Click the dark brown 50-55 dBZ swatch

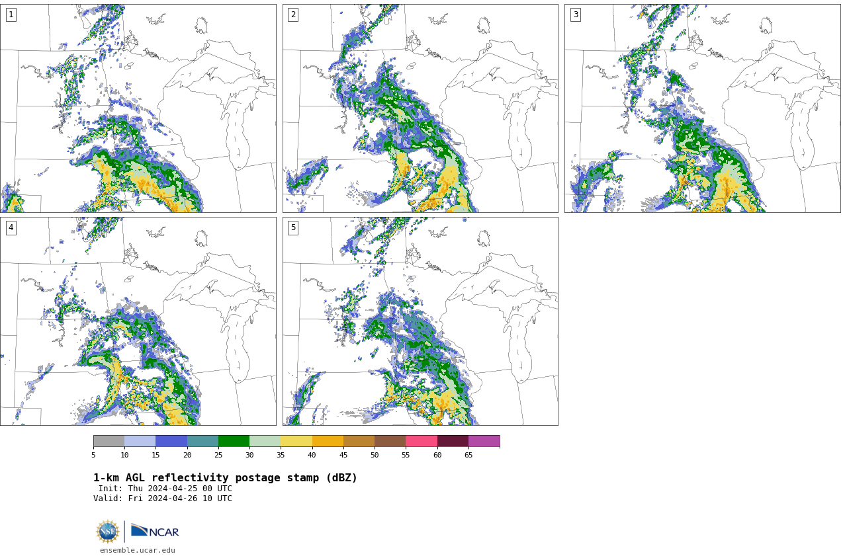pos(390,441)
